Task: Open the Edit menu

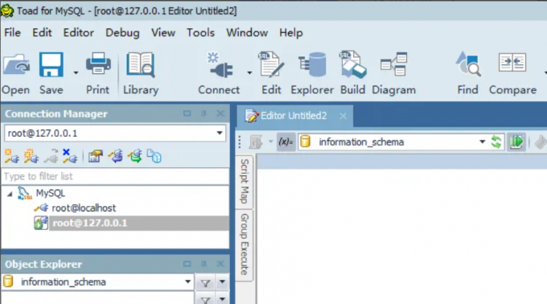Action: [x=42, y=33]
